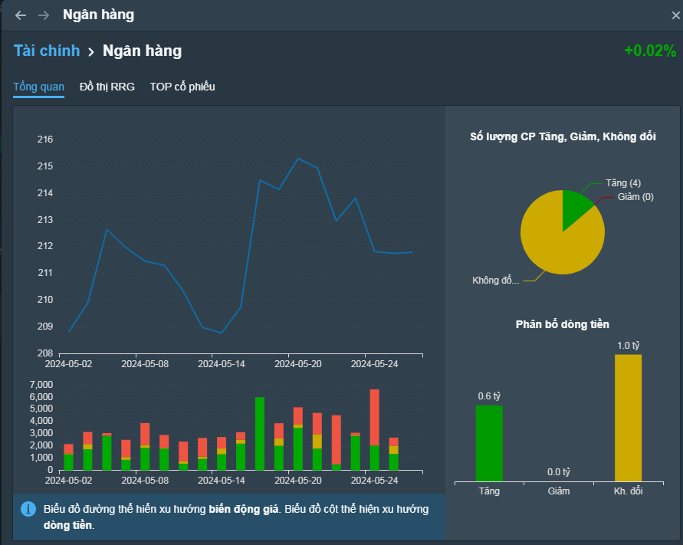This screenshot has width=683, height=545.
Task: Select the Tổng quan tab
Action: point(38,87)
